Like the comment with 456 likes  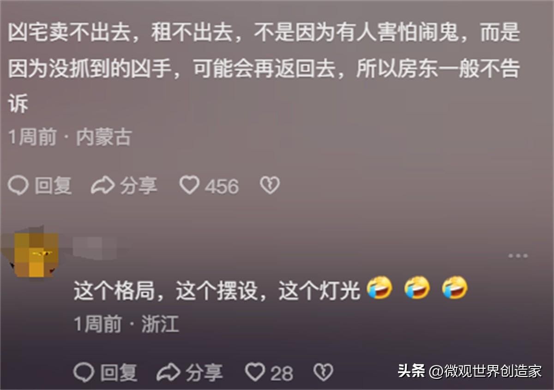click(189, 186)
